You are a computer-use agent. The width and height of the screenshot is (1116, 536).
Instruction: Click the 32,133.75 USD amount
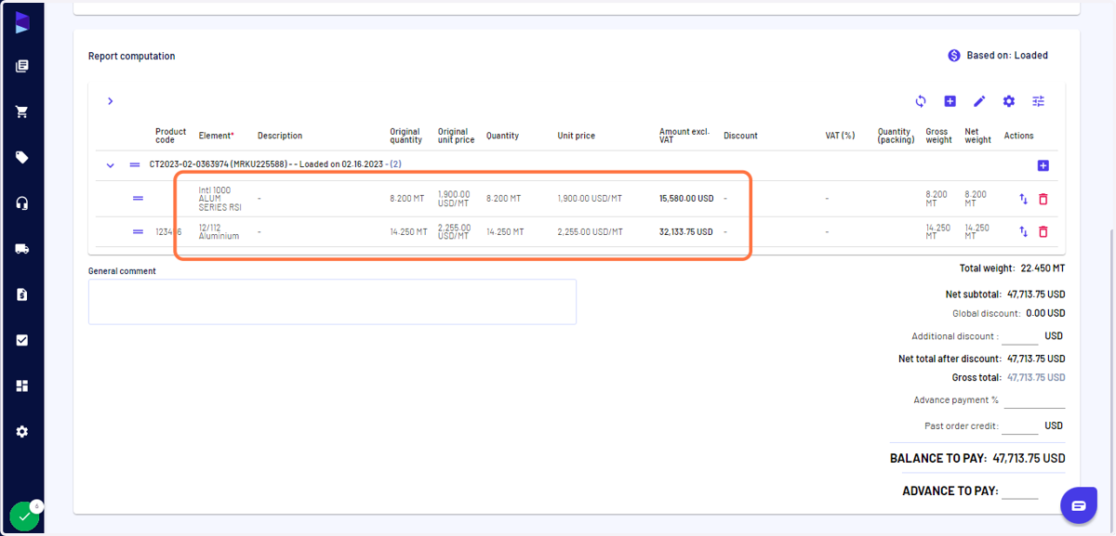[686, 231]
